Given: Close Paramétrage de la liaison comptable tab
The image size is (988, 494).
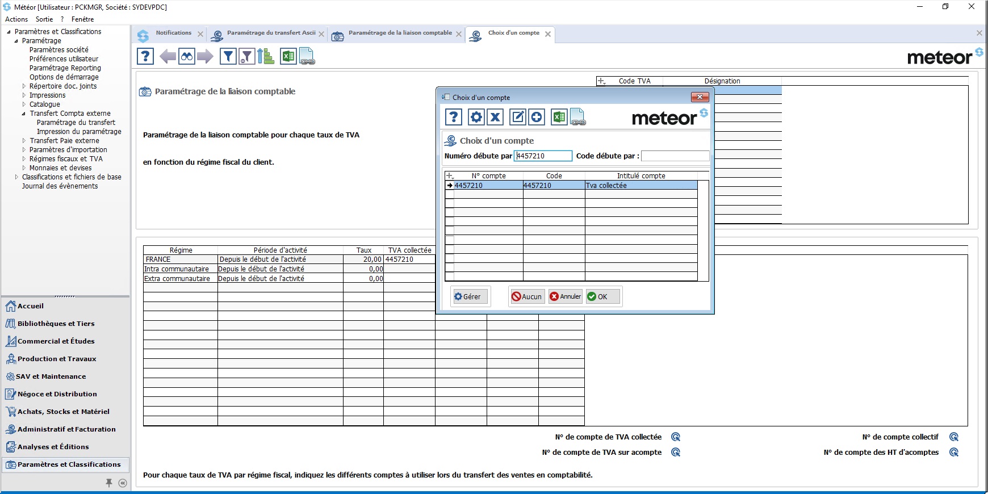Looking at the screenshot, I should click(x=459, y=34).
